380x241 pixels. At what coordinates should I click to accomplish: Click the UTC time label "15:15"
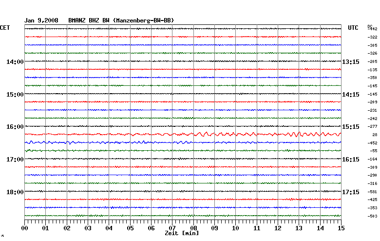pos(350,127)
